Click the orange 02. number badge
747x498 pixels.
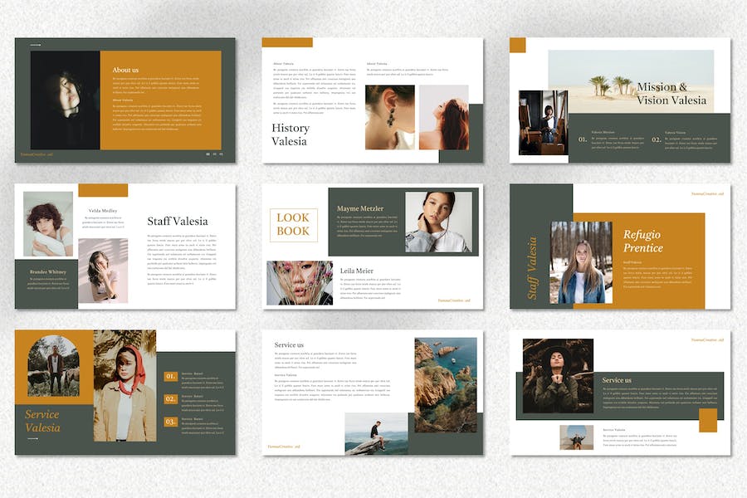tap(170, 399)
